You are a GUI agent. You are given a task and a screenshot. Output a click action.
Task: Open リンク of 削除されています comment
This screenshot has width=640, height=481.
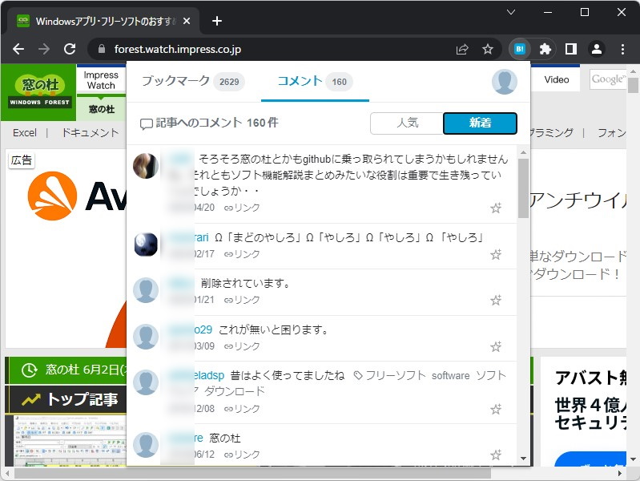pos(242,300)
